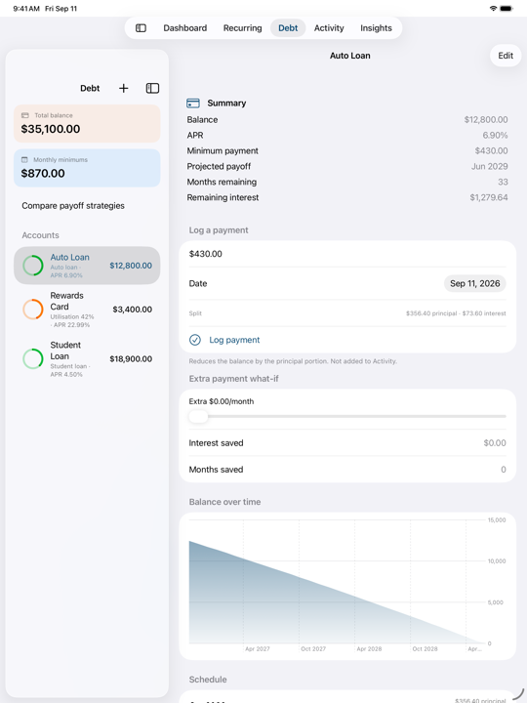
Task: Click the Months saved 0 value
Action: (x=504, y=470)
